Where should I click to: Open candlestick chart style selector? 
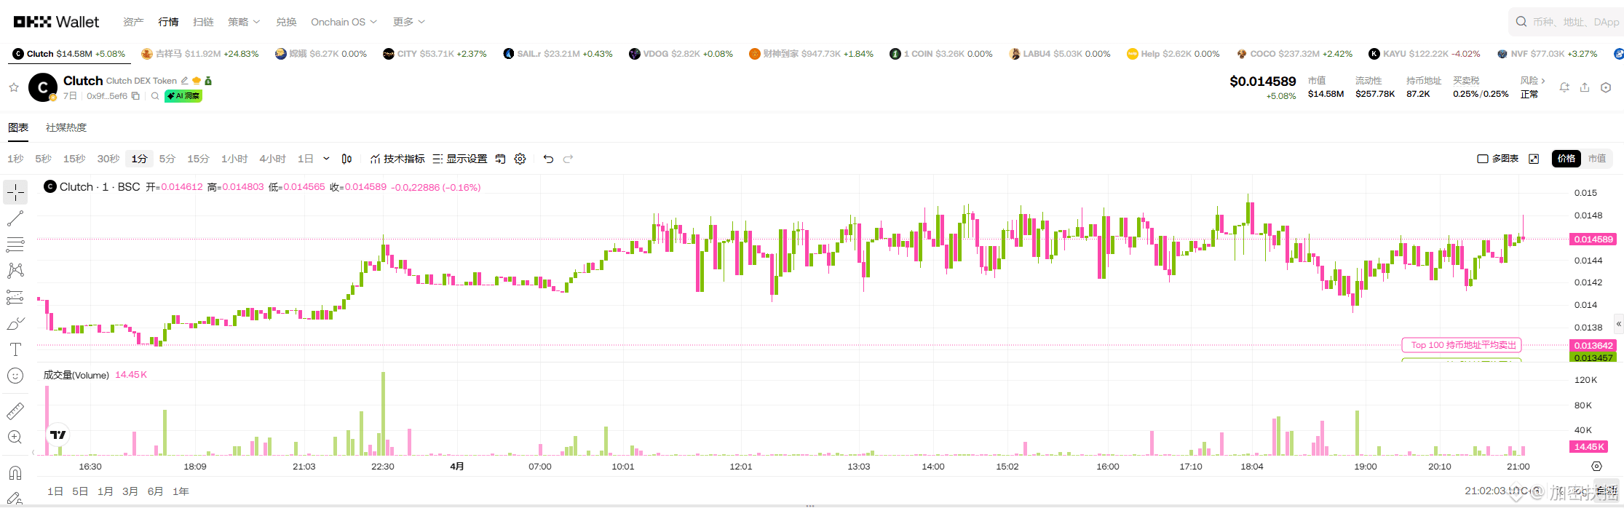tap(347, 159)
